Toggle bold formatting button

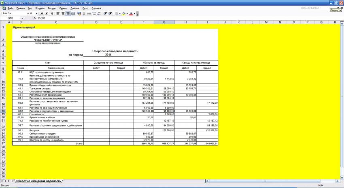click(42, 13)
